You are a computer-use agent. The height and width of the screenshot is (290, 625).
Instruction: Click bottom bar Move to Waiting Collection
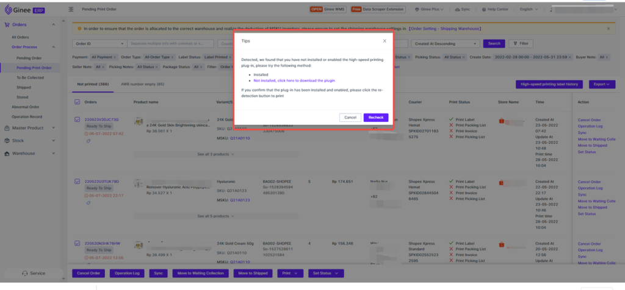tap(201, 274)
